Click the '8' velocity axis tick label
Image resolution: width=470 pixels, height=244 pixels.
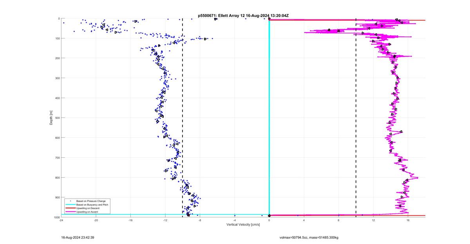click(x=339, y=220)
